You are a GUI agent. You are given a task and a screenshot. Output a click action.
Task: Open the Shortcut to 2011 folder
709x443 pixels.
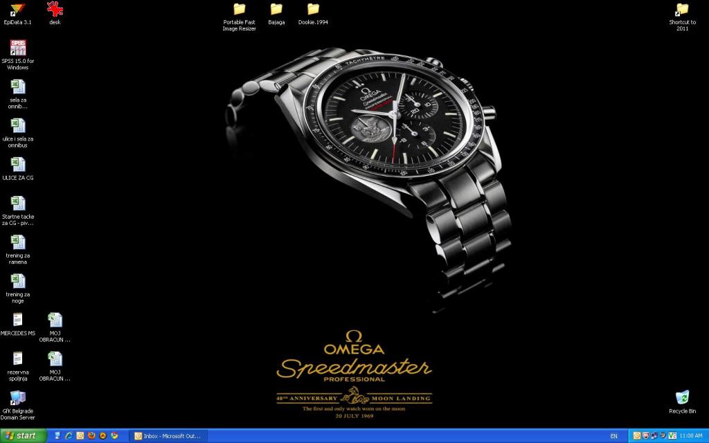682,10
